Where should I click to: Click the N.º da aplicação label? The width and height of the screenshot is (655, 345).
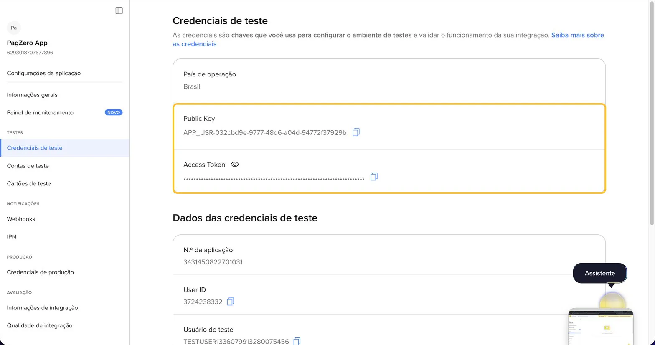pos(208,250)
